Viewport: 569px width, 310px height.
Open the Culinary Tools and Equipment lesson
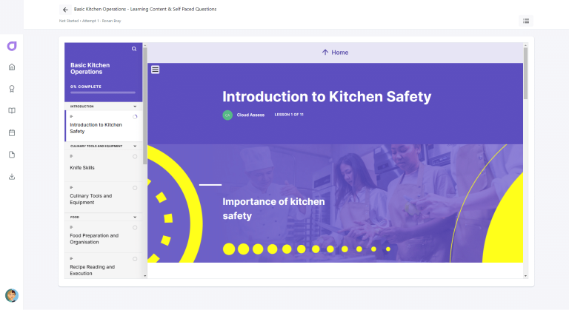(104, 198)
